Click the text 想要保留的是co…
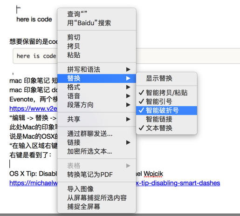 click(x=33, y=41)
